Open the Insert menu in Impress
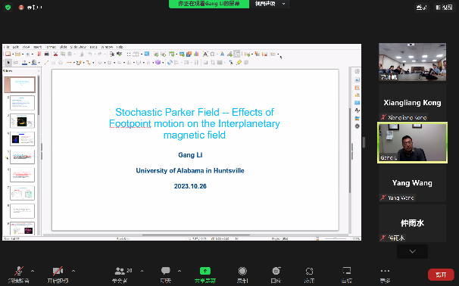The image size is (459, 286). pos(37,47)
